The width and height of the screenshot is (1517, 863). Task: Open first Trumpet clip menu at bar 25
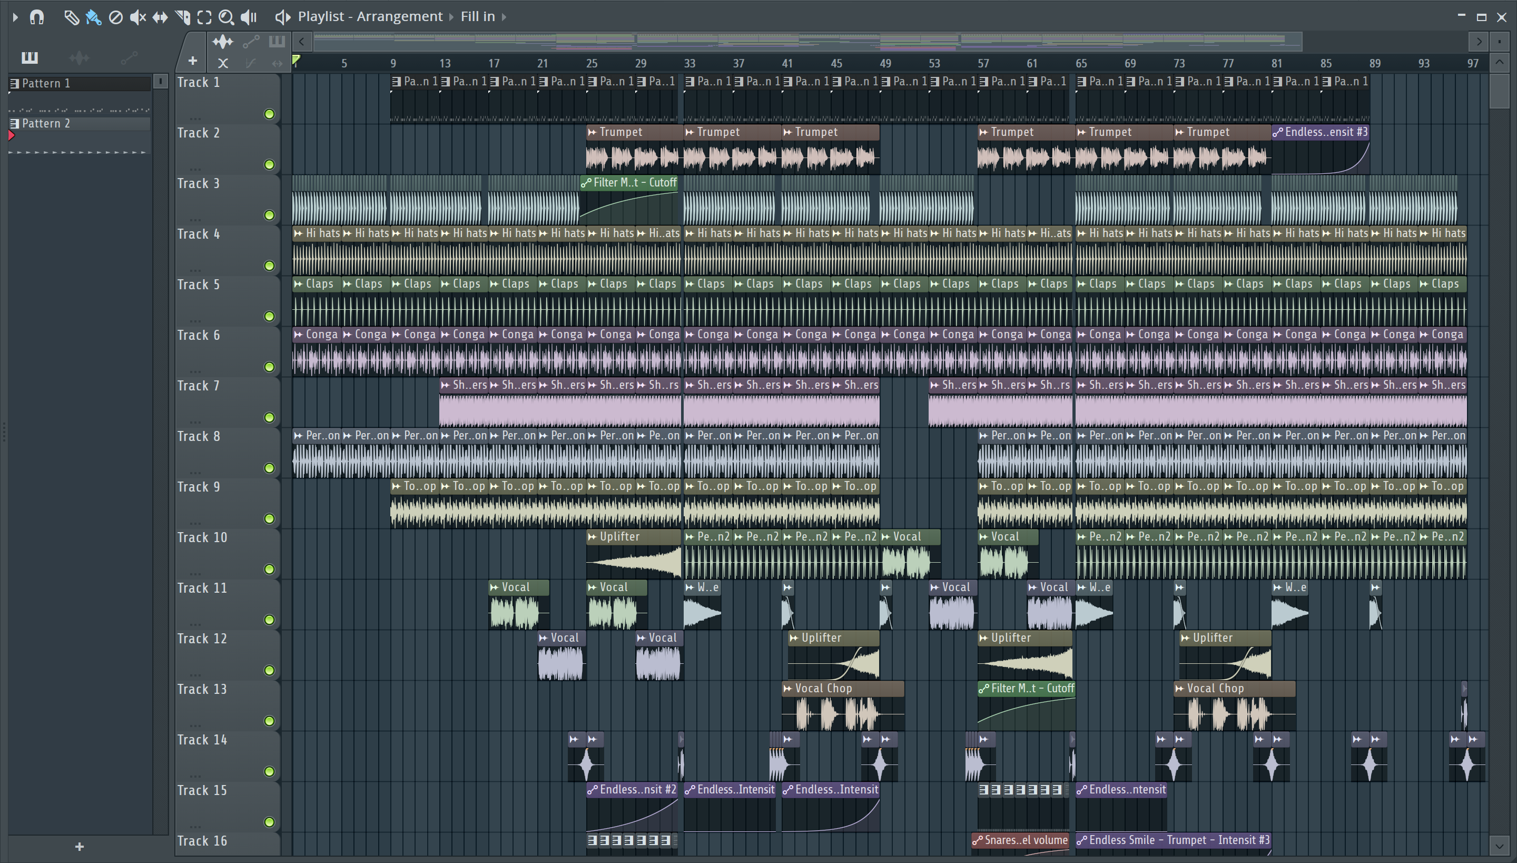[x=593, y=132]
